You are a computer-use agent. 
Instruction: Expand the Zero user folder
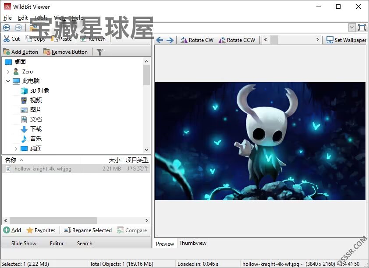click(x=8, y=72)
